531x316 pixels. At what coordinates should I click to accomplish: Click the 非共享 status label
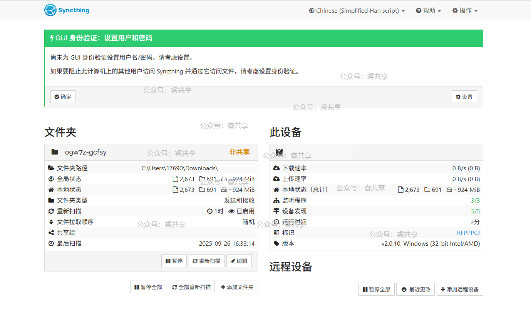(240, 152)
